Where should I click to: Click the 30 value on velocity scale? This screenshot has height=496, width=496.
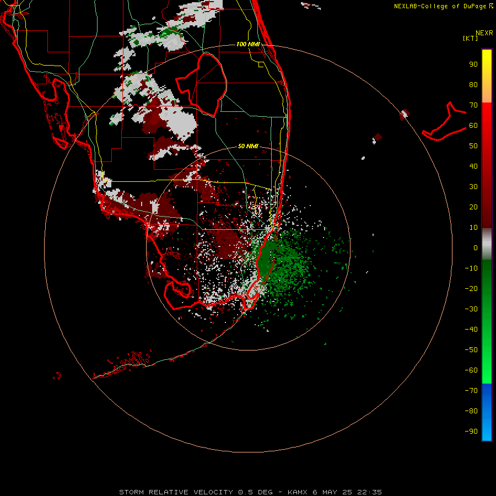pos(473,187)
